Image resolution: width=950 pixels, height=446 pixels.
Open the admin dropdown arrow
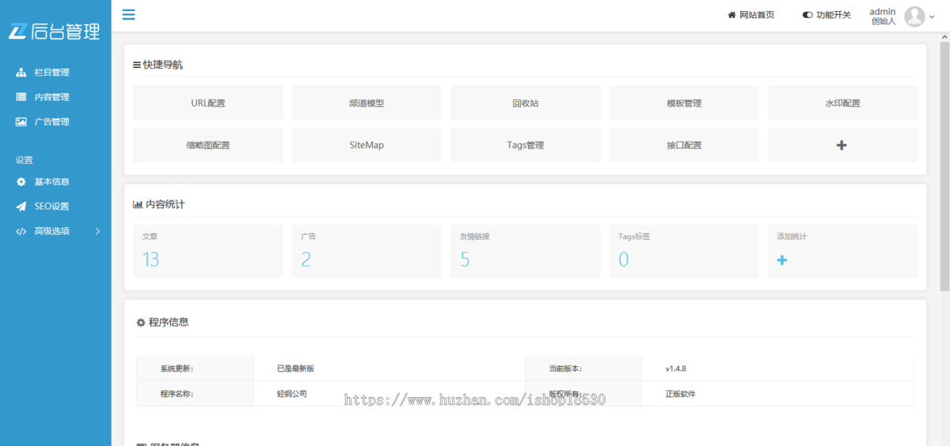(932, 17)
